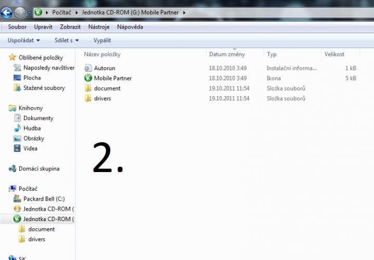Viewport: 374px width, 260px height.
Task: Click the Forward navigation arrow button
Action: click(20, 12)
